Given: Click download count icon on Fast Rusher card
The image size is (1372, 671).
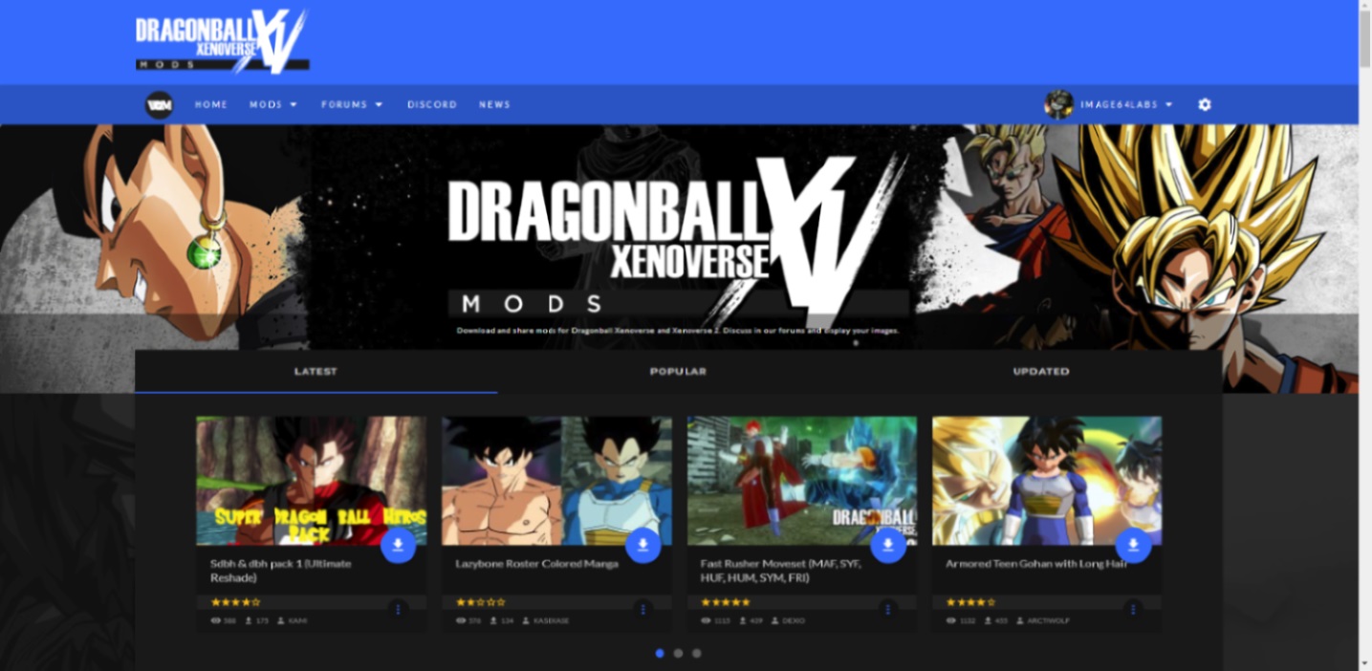Looking at the screenshot, I should coord(743,621).
